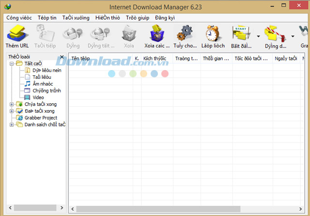Open the start queue dropdown arrow
Image resolution: width=310 pixels, height=216 pixels.
click(x=258, y=36)
